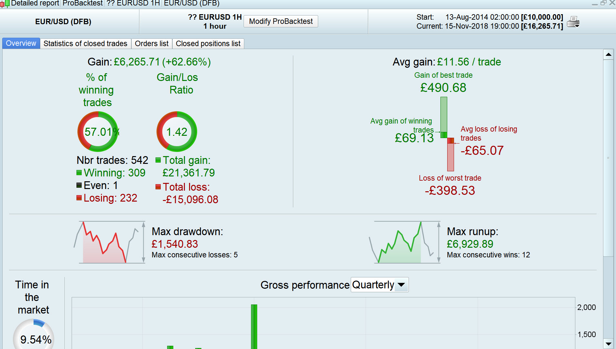Click the Gain/Loss Ratio 1.42 donut chart

click(x=177, y=132)
